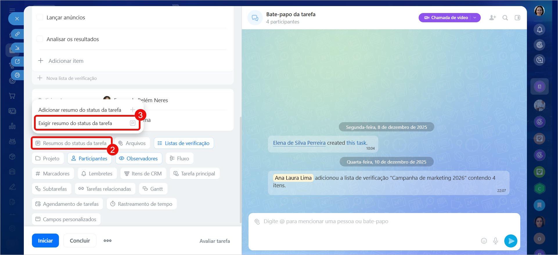Check the 'Lançar anúncios' checkbox
The image size is (558, 255).
click(x=40, y=17)
